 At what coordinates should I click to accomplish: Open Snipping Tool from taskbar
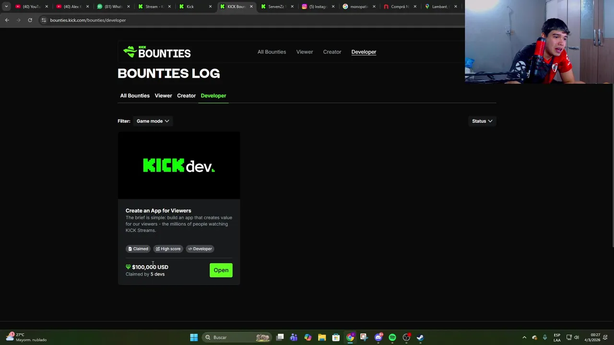364,337
